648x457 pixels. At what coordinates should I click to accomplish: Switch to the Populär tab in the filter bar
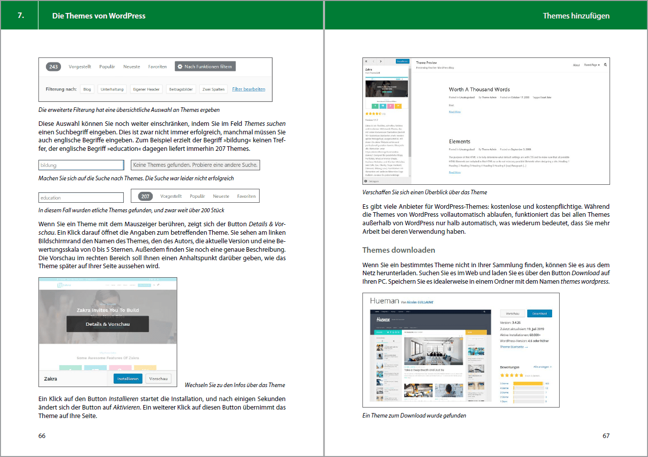click(x=107, y=66)
